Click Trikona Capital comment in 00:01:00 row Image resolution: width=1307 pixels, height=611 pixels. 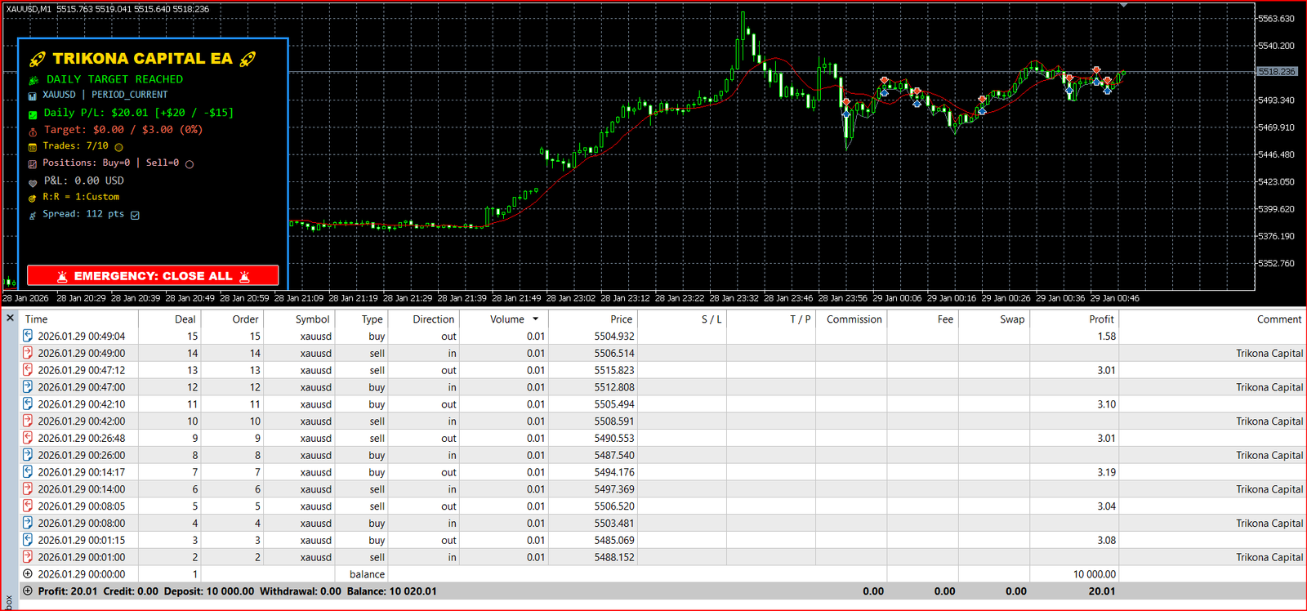1269,557
